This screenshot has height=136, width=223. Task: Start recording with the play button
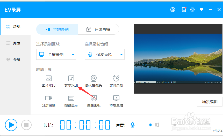point(11,125)
